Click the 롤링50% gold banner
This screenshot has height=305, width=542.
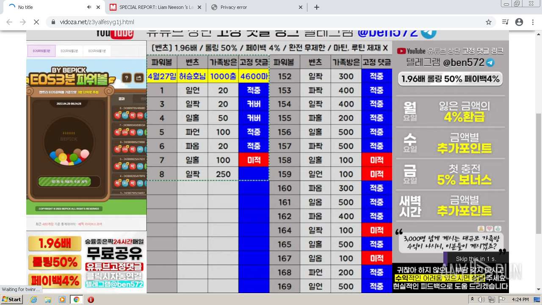[54, 262]
